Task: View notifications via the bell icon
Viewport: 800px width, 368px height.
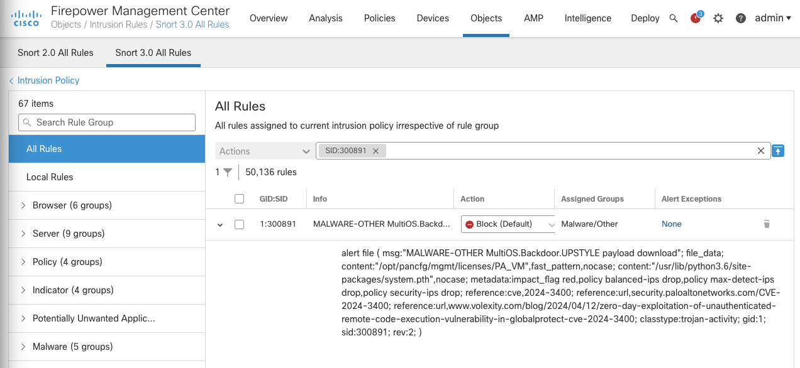Action: point(695,18)
